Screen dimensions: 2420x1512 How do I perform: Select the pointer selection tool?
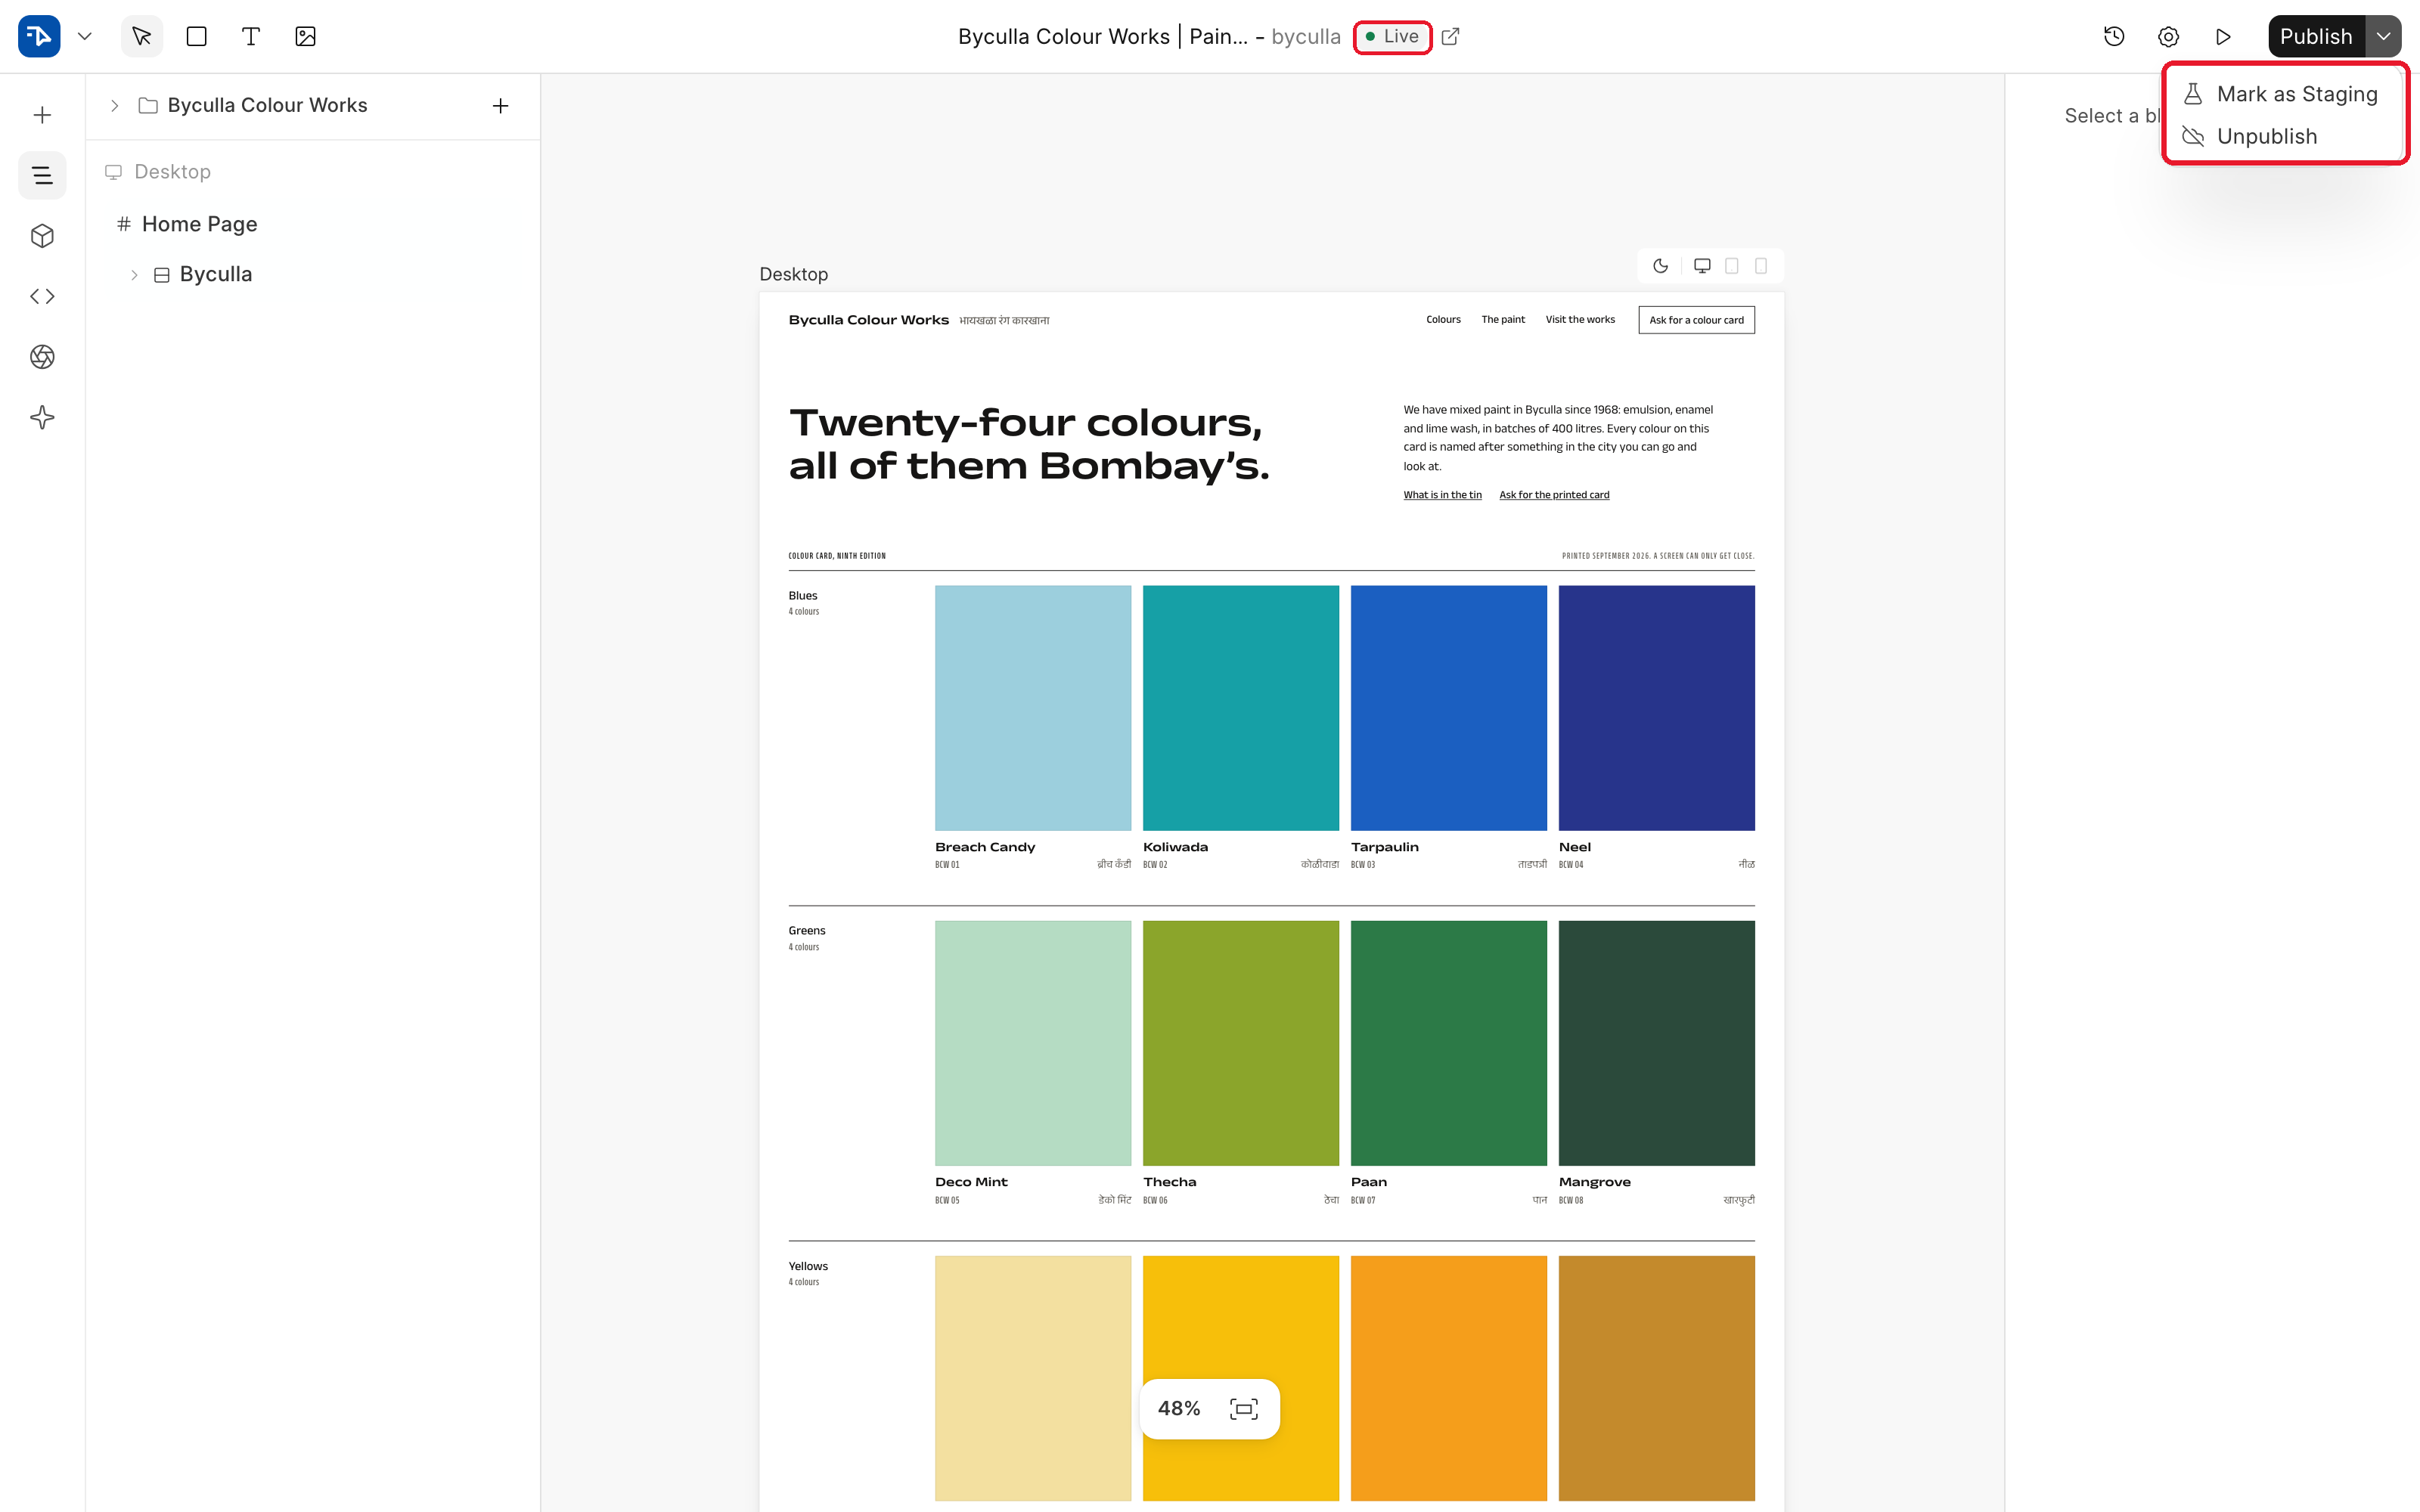tap(142, 36)
